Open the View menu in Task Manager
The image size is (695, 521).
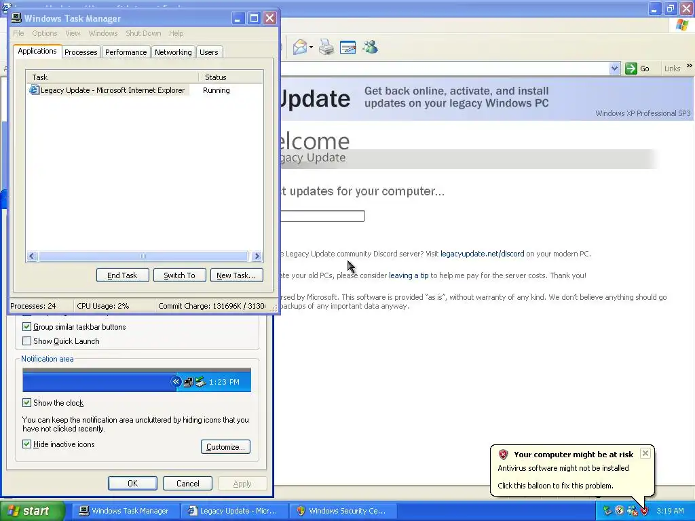point(73,33)
